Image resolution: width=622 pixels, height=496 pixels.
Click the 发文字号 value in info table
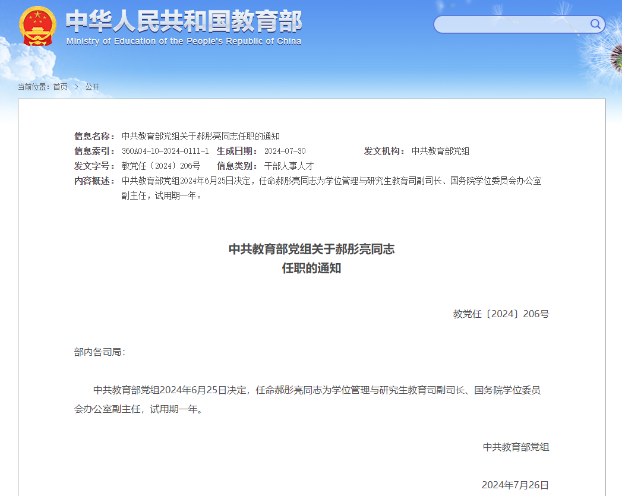160,166
